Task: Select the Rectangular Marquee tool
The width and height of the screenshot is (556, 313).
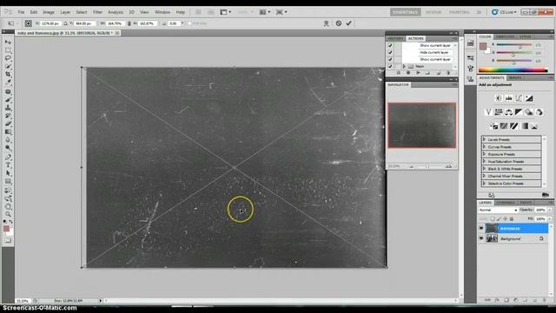Action: tap(8, 50)
